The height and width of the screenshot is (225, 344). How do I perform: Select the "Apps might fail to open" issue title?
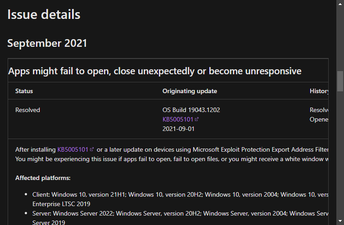[x=154, y=71]
